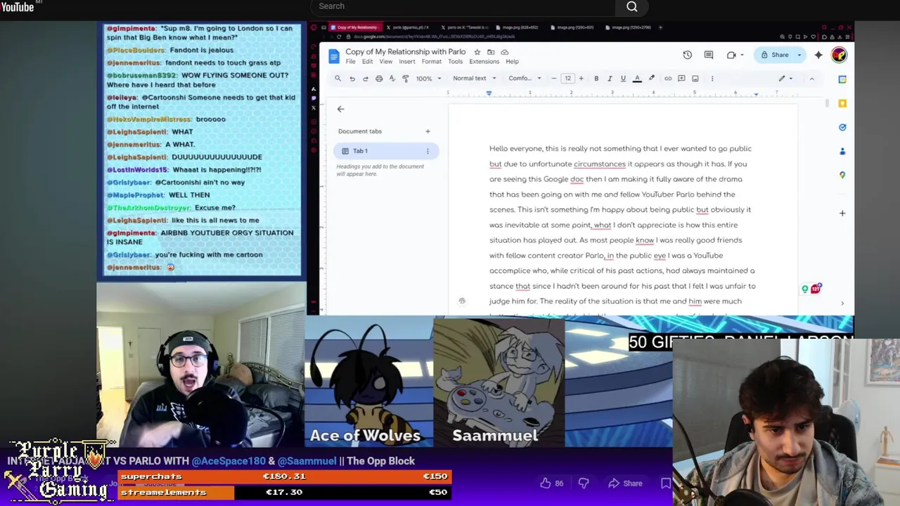
Task: Show all comments icon
Action: (709, 55)
